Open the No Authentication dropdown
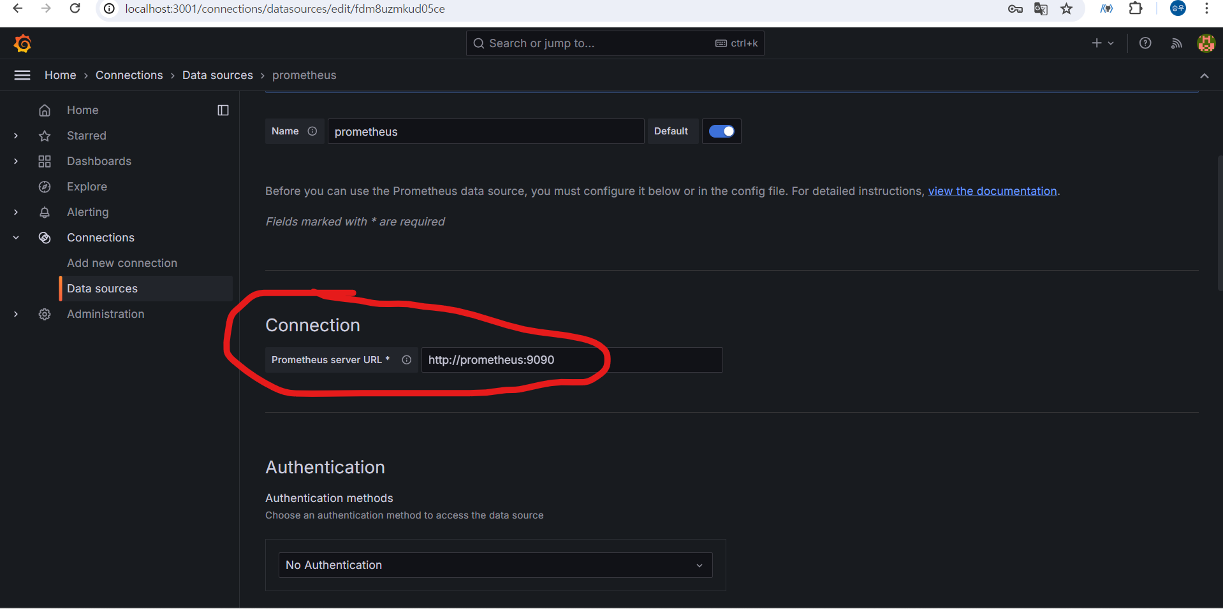This screenshot has width=1223, height=609. click(495, 565)
